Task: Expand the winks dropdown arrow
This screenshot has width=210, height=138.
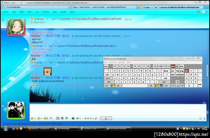Action: click(41, 118)
